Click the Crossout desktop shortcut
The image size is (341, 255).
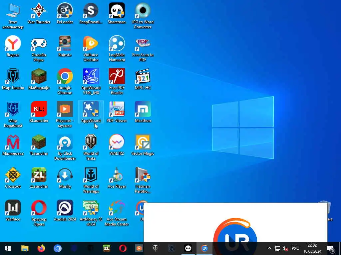[13, 178]
